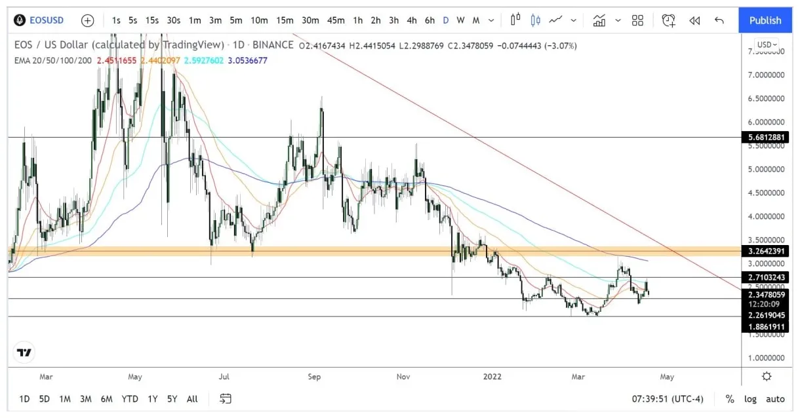The height and width of the screenshot is (418, 800).
Task: Switch to the 1Y range tab
Action: click(151, 398)
